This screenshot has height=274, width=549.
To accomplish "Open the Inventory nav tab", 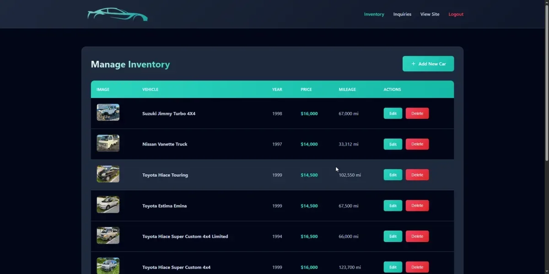I will pos(374,14).
